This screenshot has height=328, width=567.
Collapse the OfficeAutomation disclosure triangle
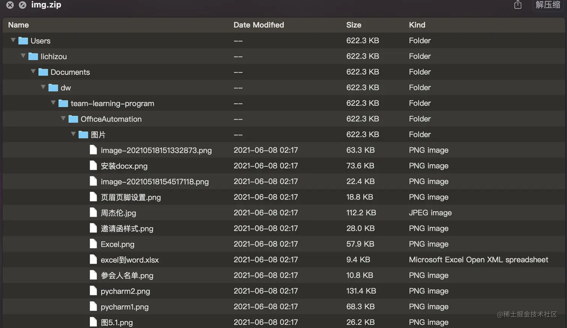point(63,118)
